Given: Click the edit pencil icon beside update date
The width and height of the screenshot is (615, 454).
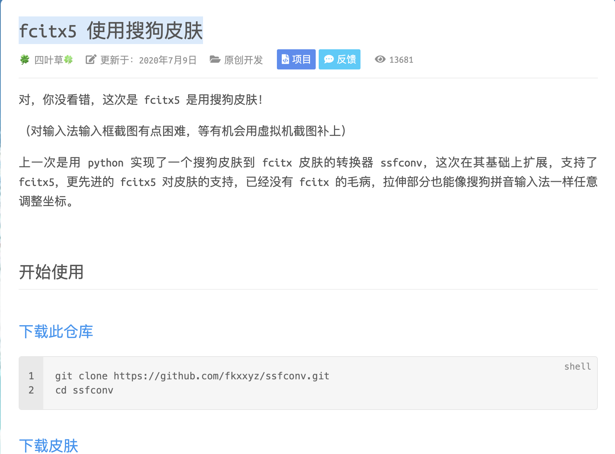Looking at the screenshot, I should [x=91, y=60].
